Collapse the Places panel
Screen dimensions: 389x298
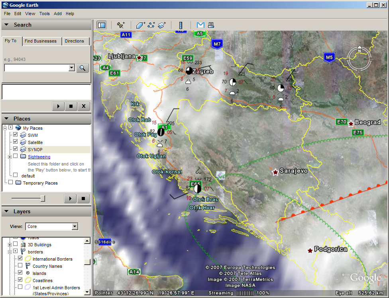pyautogui.click(x=6, y=119)
